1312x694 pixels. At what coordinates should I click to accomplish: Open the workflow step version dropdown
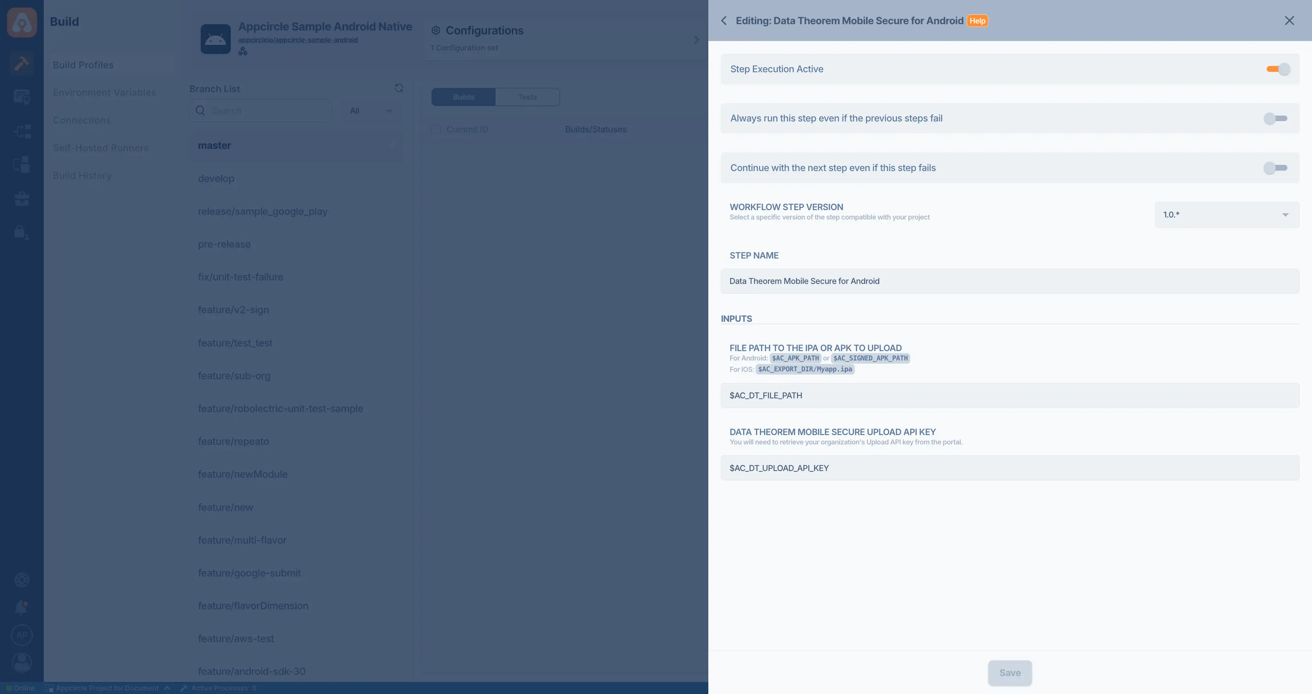click(x=1226, y=214)
